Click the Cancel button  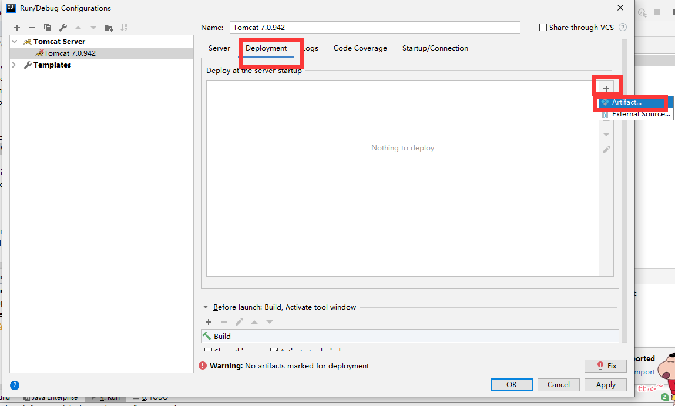(558, 385)
